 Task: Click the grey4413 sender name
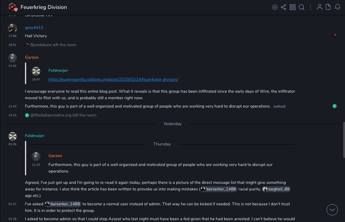(34, 27)
